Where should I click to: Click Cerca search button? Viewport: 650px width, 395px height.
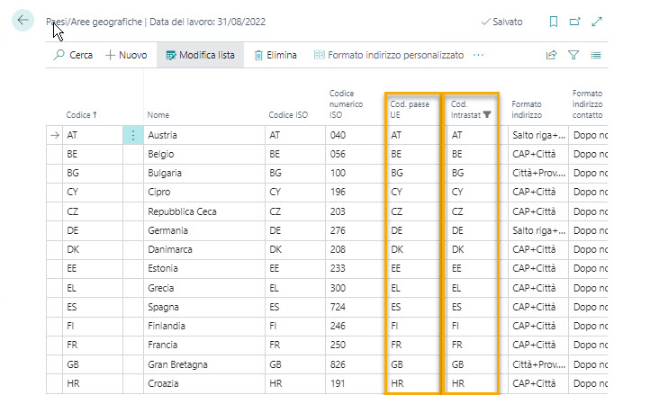coord(73,55)
